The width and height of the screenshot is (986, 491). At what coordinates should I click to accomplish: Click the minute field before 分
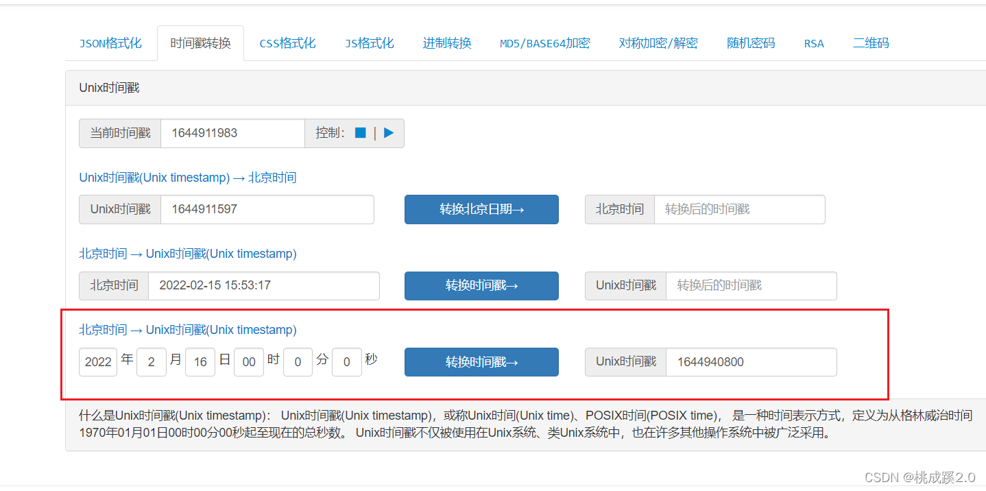tap(298, 361)
